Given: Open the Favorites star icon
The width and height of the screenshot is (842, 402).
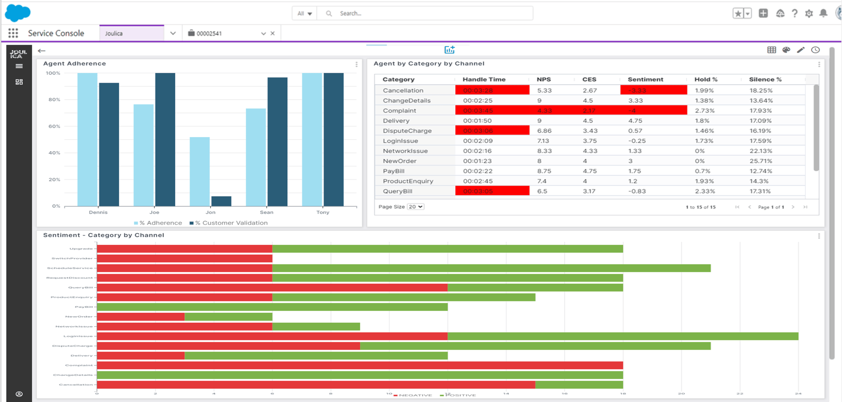Looking at the screenshot, I should click(x=738, y=14).
